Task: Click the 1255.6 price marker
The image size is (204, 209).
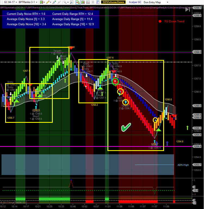Action: [x=197, y=115]
